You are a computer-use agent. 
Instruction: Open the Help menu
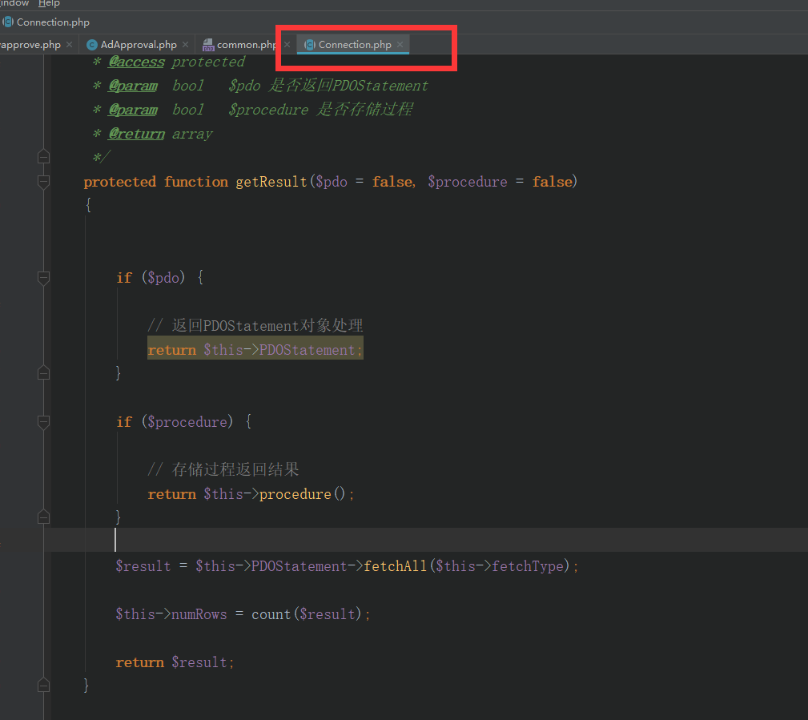[49, 4]
